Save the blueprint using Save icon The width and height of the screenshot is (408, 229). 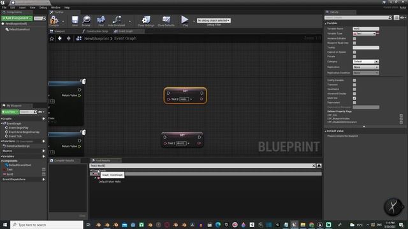tap(75, 21)
